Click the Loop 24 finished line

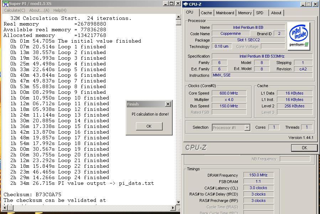click(x=60, y=177)
